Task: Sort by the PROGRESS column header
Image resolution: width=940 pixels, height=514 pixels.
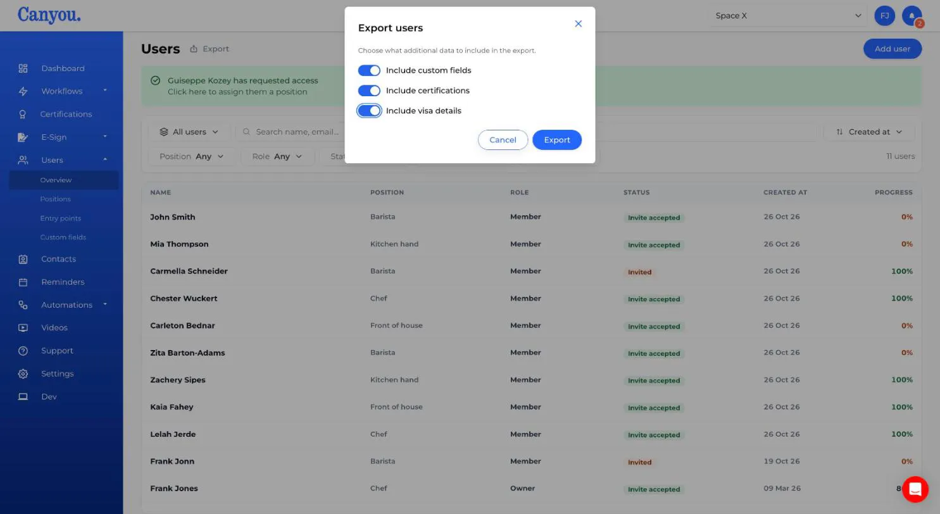Action: (x=893, y=192)
